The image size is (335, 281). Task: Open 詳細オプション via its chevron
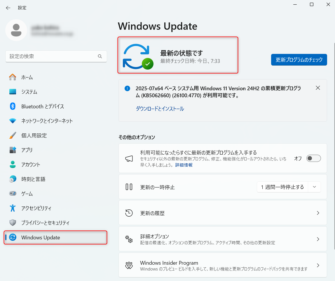[x=318, y=239]
